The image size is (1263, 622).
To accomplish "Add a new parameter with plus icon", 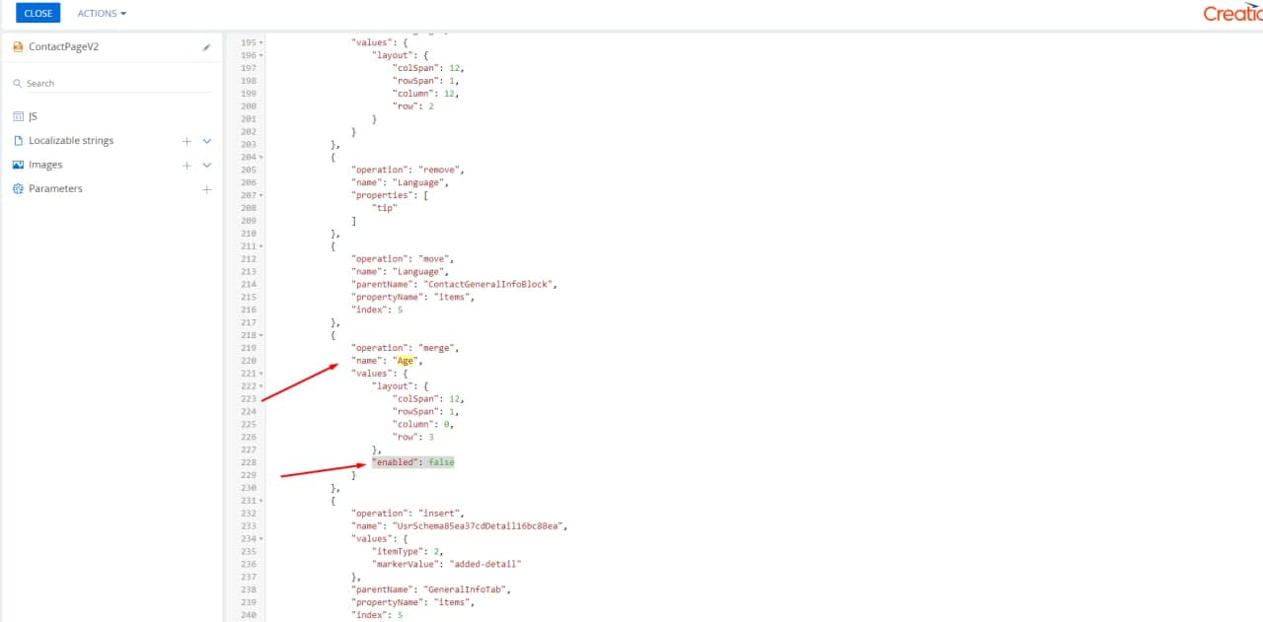I will point(206,189).
